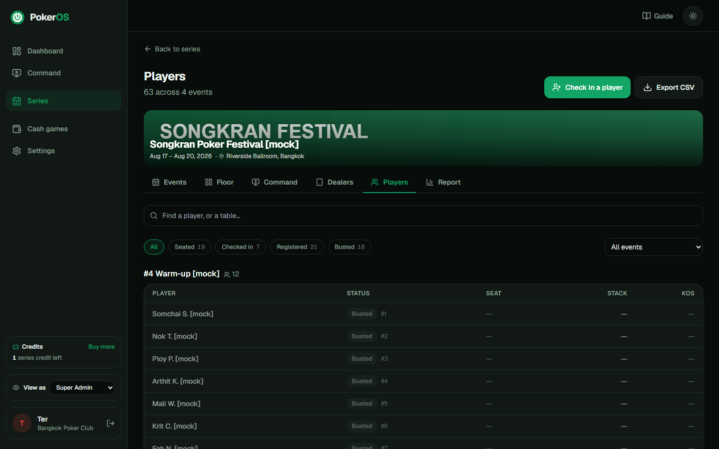Select the All filter chip
Image resolution: width=719 pixels, height=449 pixels.
click(154, 247)
